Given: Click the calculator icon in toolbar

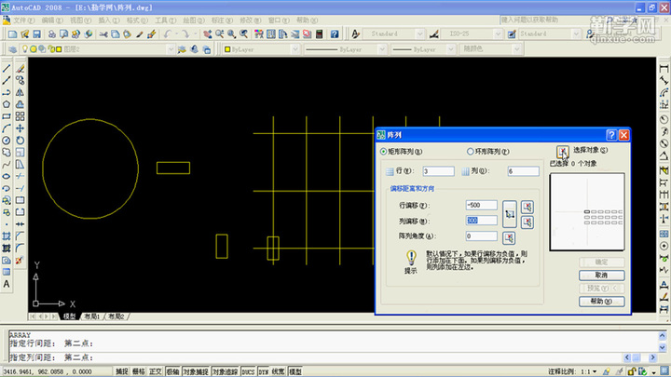Looking at the screenshot, I should pyautogui.click(x=320, y=34).
